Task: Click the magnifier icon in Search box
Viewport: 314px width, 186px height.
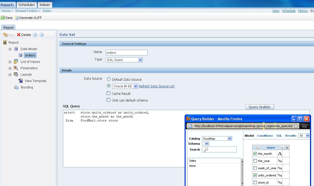Action: tap(206, 149)
